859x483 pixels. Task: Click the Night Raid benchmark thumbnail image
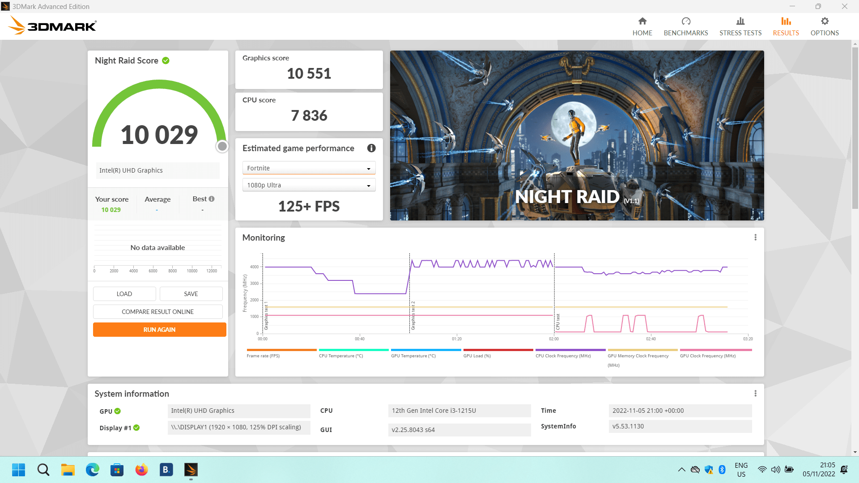[577, 135]
